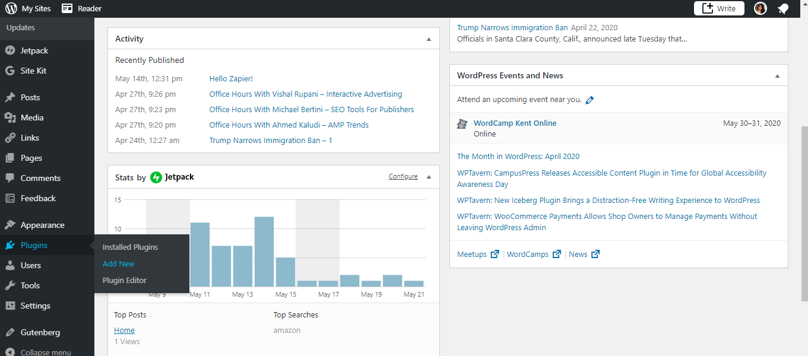Screen dimensions: 808x356
Task: Open the notifications bell icon
Action: [x=784, y=8]
